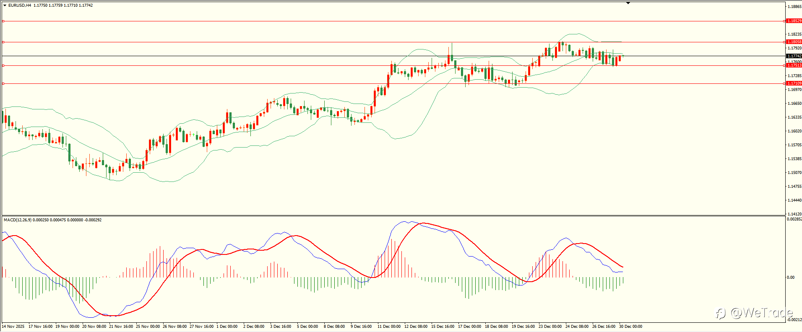Click the 24 Dec 08:00 time axis label

coord(577,327)
